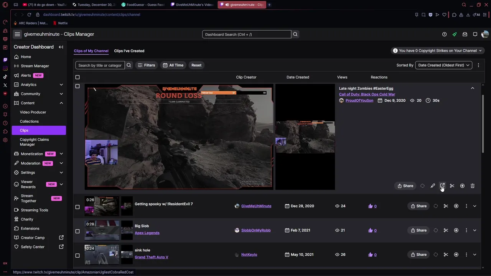The height and width of the screenshot is (276, 491).
Task: Open Instagram in the Opera sidebar
Action: 5,68
